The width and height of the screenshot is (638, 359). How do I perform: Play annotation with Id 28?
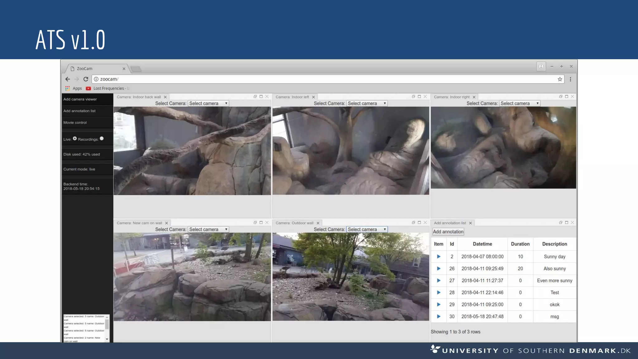coord(439,292)
